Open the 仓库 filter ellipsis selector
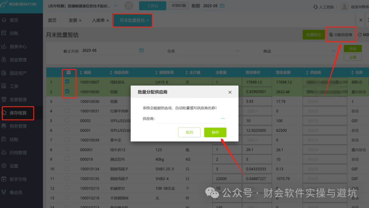The width and height of the screenshot is (369, 208). 237,51
